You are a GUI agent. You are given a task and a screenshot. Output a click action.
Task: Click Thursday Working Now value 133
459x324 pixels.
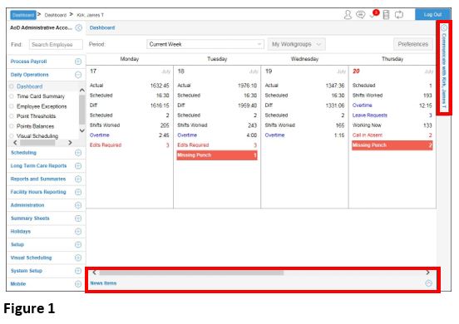[427, 125]
